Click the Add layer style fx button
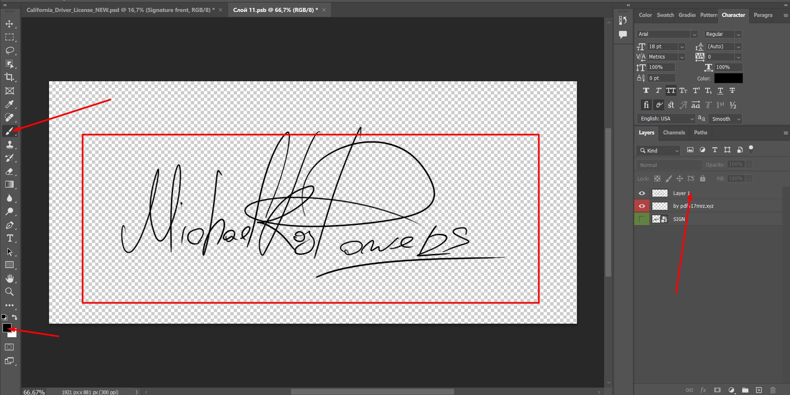This screenshot has height=395, width=790. (x=704, y=390)
